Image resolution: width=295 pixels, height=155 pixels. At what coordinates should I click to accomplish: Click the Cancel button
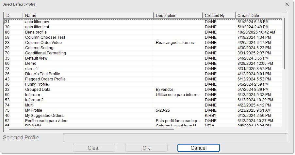198,148
